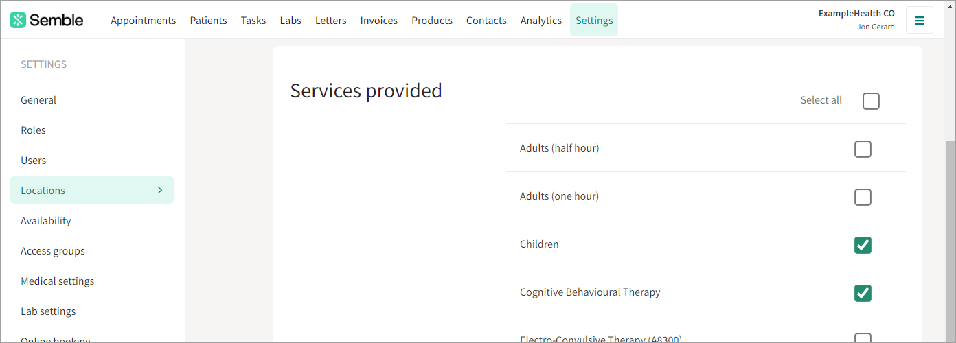Image resolution: width=956 pixels, height=343 pixels.
Task: Tick the Select all checkbox
Action: pos(871,101)
